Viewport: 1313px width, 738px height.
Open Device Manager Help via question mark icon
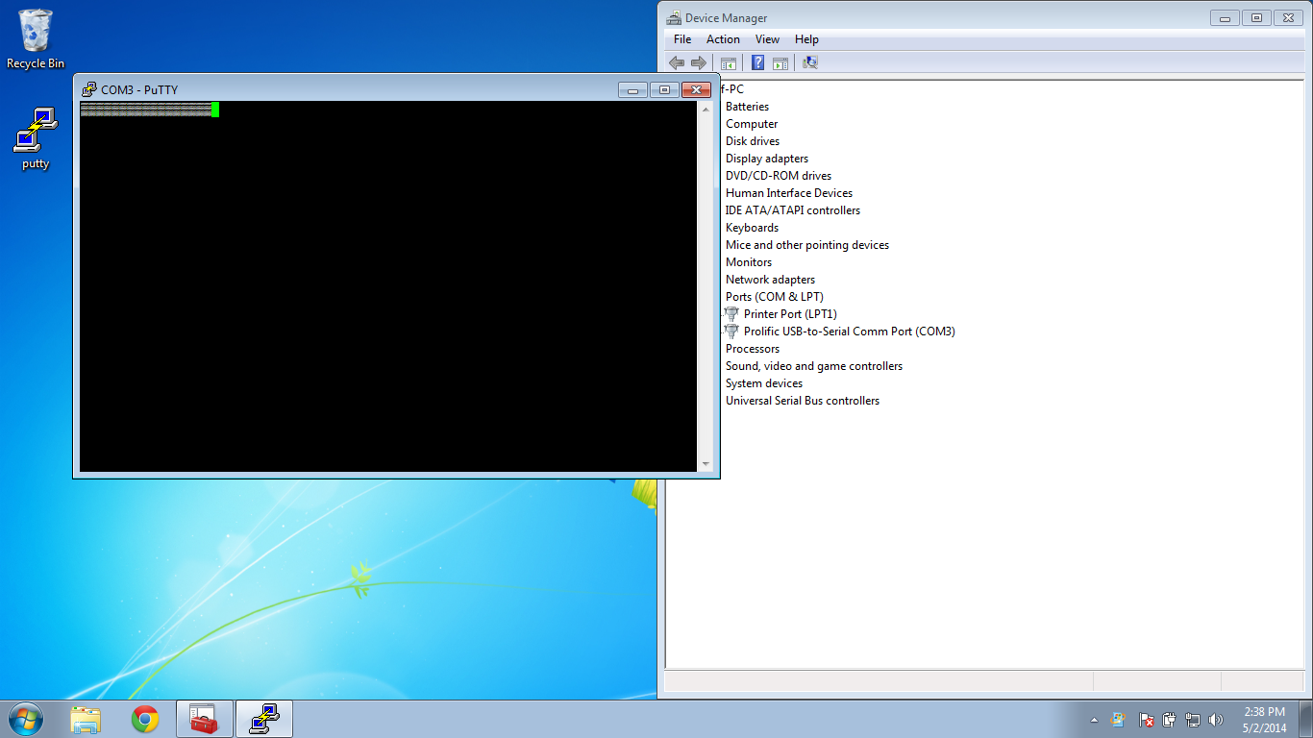[757, 62]
